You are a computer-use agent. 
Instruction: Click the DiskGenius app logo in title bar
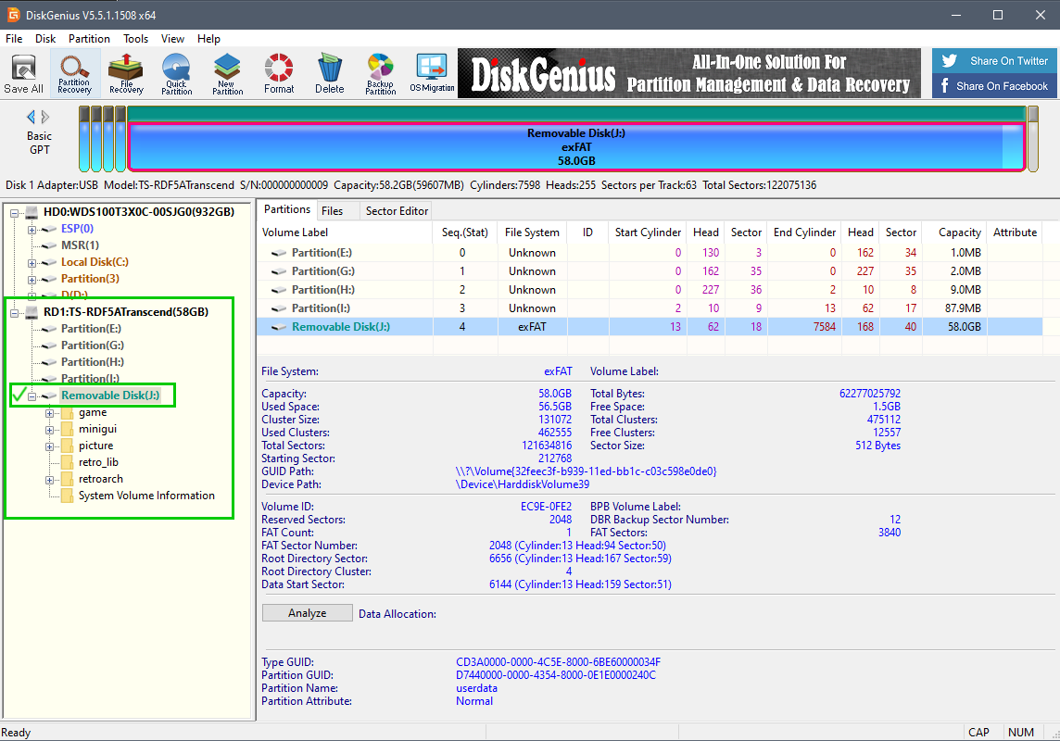(x=13, y=14)
